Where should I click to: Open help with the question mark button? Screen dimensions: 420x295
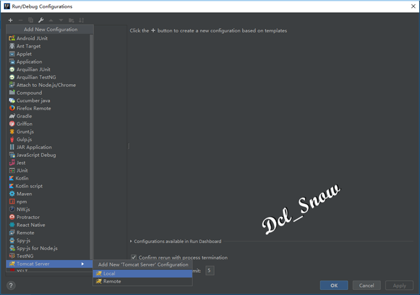point(11,285)
